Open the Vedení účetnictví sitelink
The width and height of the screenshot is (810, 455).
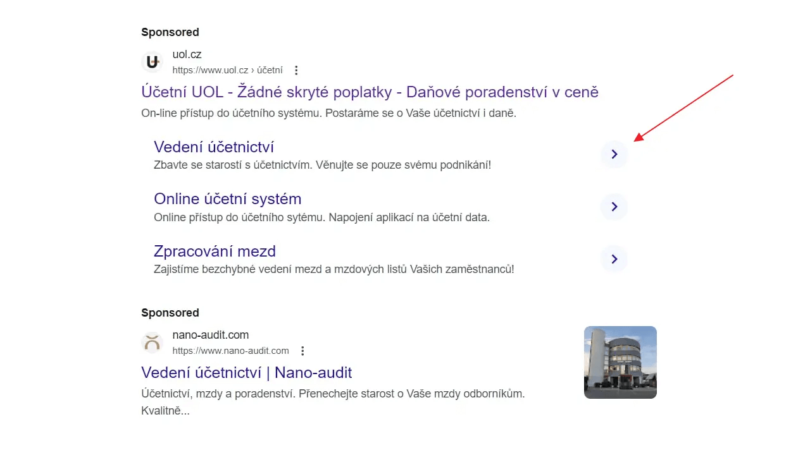point(214,147)
